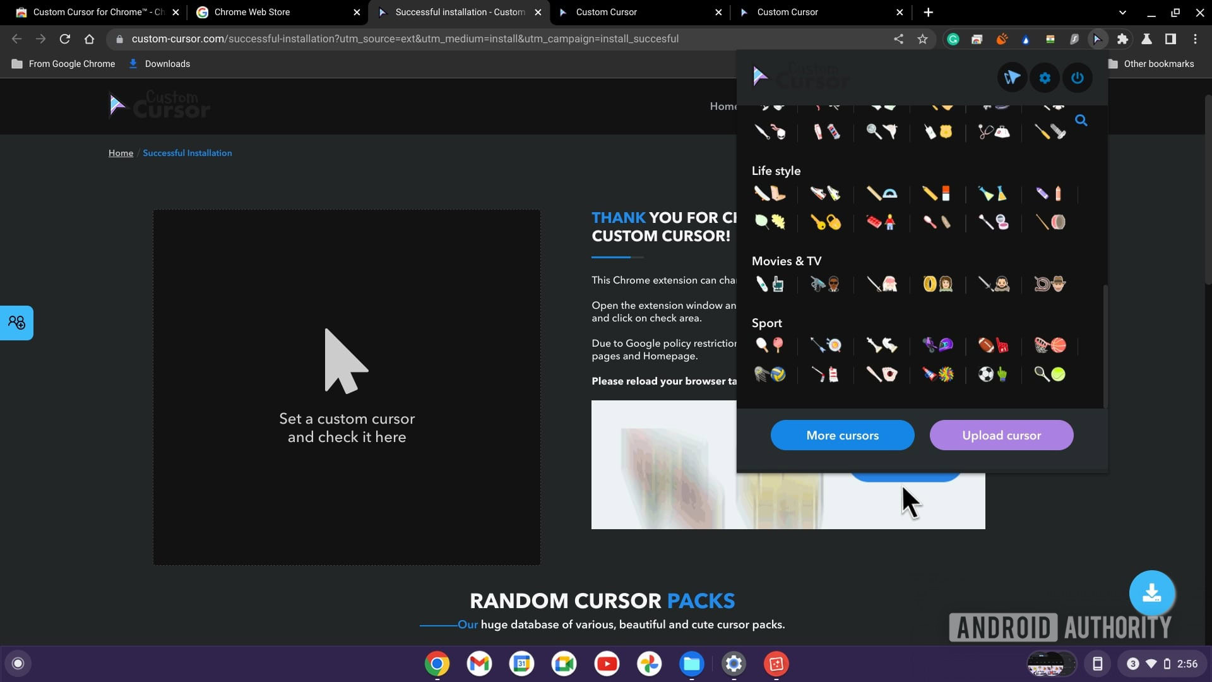Click the Life style category cursor pack
Screen dimensions: 1212x682
pyautogui.click(x=776, y=170)
